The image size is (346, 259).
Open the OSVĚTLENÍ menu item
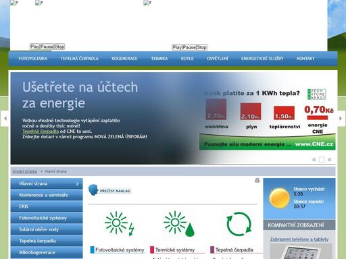point(218,59)
